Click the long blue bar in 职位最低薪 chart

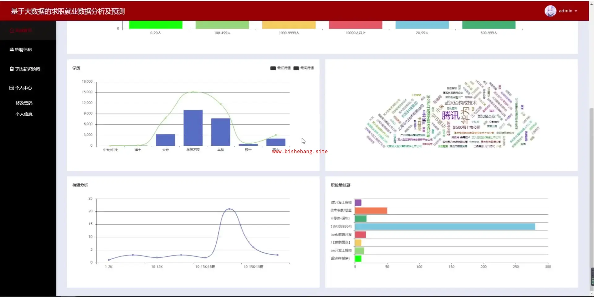(445, 226)
